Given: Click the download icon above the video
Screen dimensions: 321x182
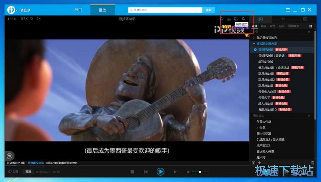Looking at the screenshot, I should coord(229,19).
